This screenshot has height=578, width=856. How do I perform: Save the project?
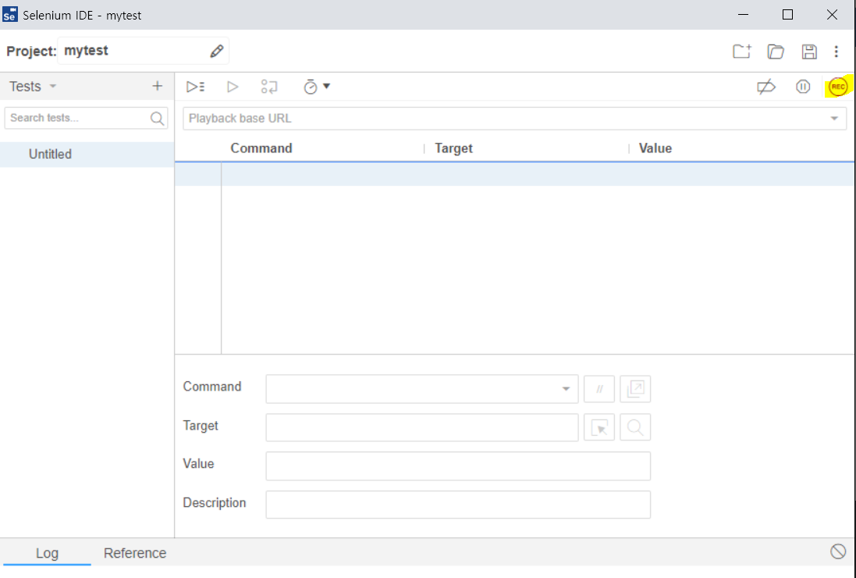(x=809, y=52)
